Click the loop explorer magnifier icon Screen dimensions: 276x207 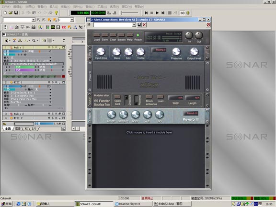tap(40, 27)
